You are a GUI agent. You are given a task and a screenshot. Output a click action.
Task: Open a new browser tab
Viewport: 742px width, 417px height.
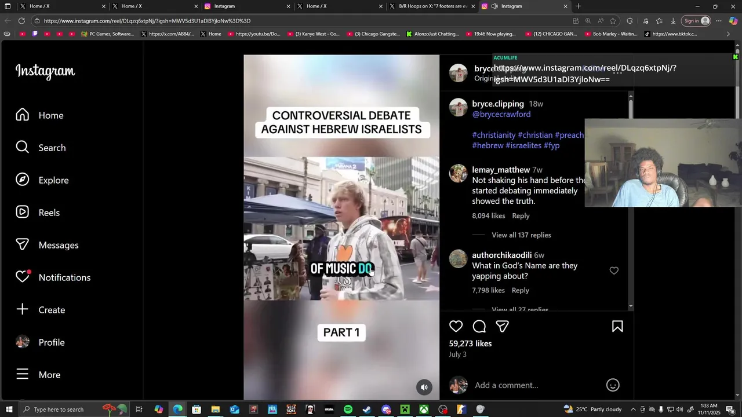[x=578, y=6]
